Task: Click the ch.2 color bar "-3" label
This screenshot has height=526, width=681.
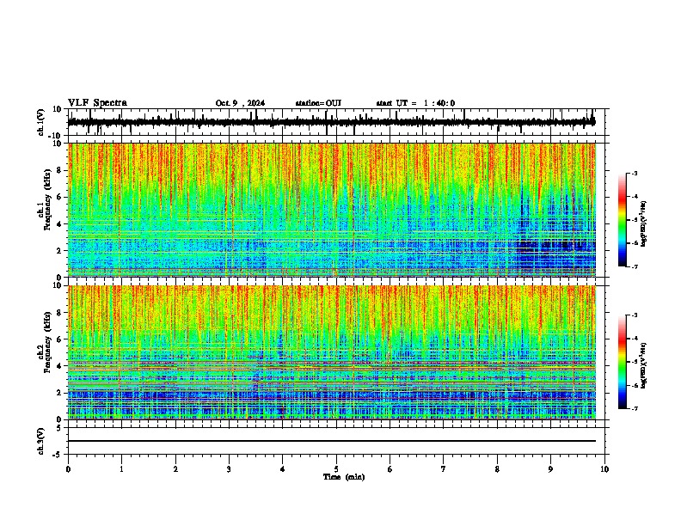Action: tap(635, 315)
